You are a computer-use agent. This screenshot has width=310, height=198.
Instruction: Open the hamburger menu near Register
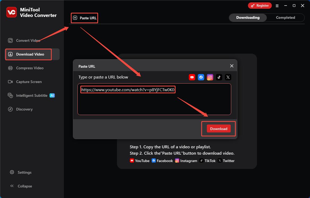tap(277, 6)
